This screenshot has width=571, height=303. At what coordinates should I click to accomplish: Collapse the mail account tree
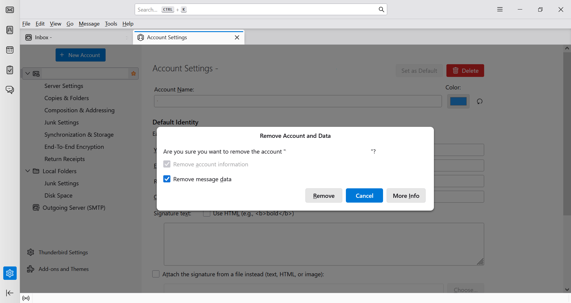(28, 73)
